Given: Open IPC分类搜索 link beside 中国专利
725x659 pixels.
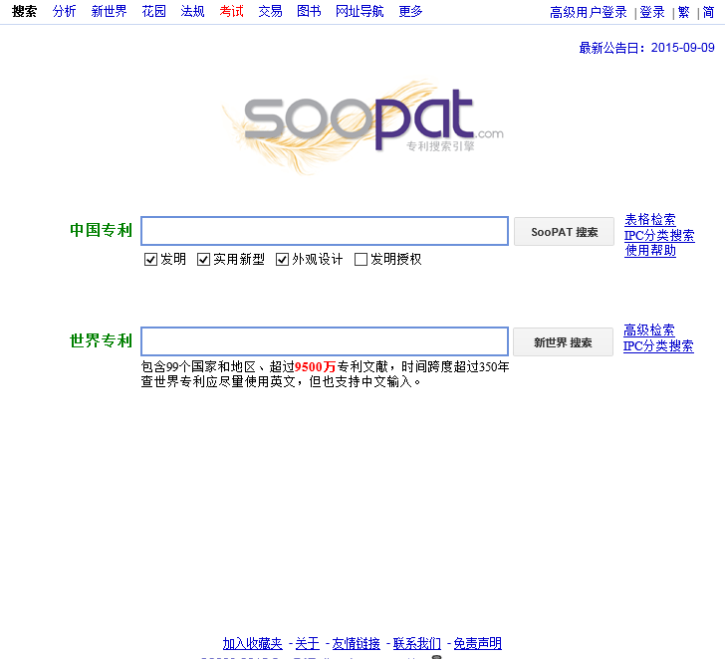Looking at the screenshot, I should (659, 235).
